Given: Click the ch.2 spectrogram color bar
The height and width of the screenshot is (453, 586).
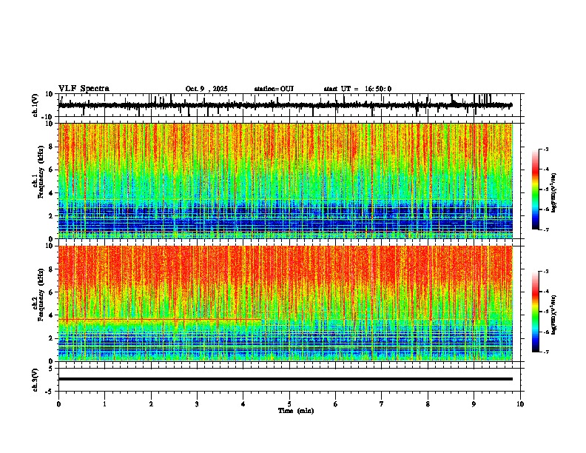Looking at the screenshot, I should 535,312.
